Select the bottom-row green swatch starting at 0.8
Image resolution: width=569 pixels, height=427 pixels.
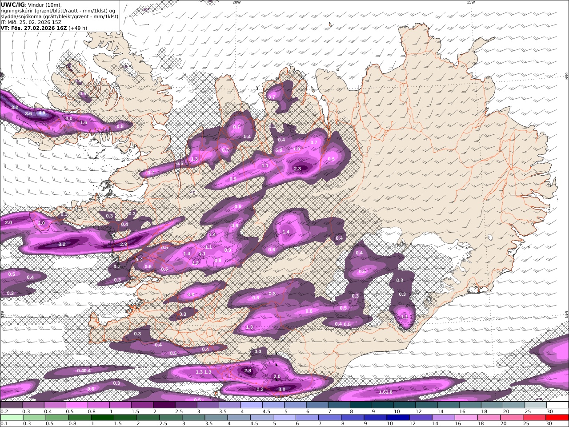point(80,418)
